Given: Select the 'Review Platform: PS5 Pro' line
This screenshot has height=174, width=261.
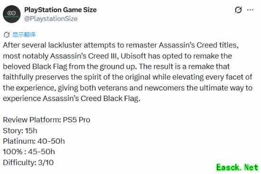Looking at the screenshot, I should coord(47,120).
